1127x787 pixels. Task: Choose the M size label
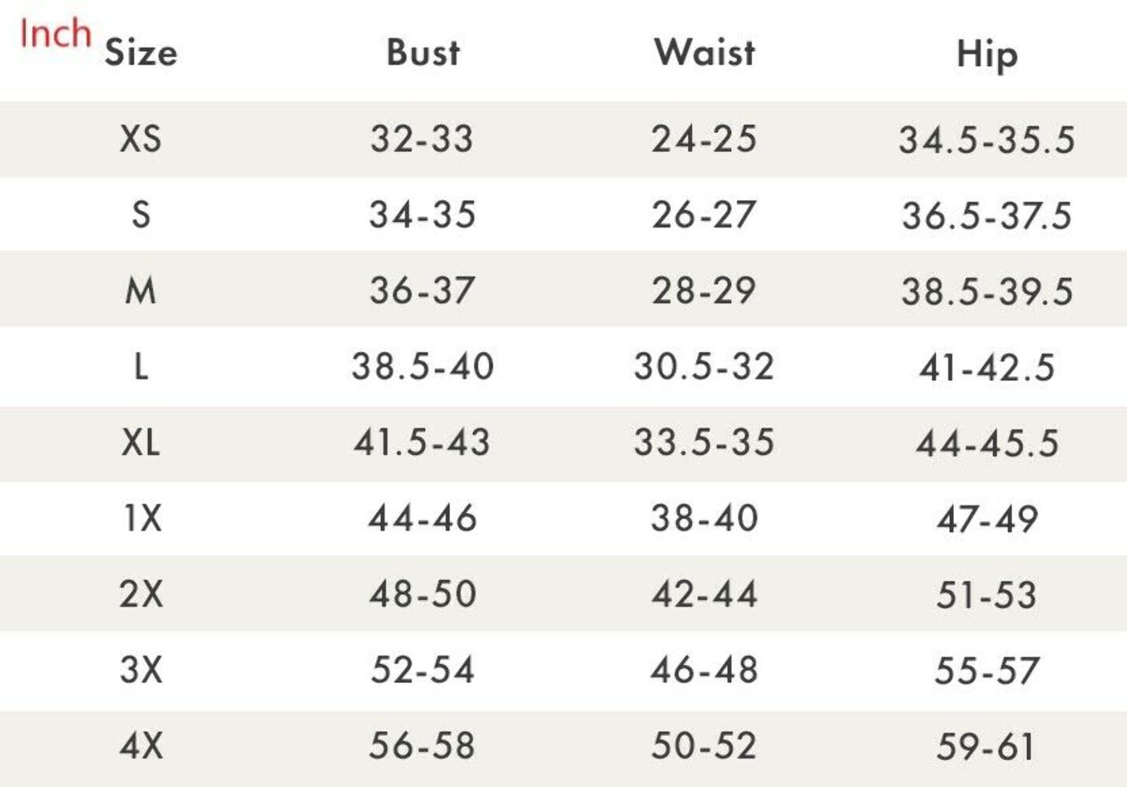141,290
